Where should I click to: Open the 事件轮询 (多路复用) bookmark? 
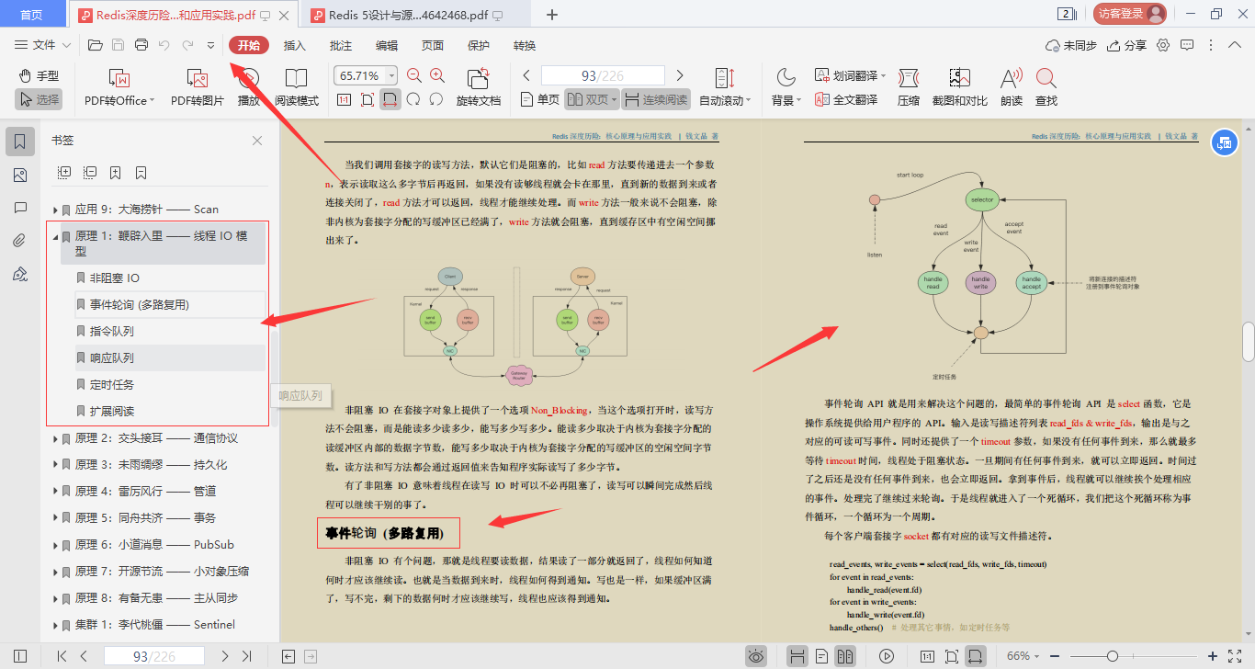[x=168, y=304]
